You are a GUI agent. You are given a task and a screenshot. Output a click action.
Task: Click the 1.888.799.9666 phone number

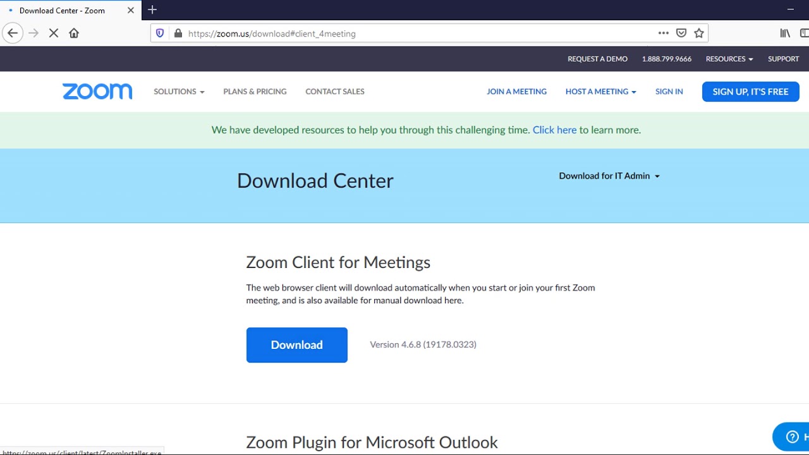tap(667, 59)
